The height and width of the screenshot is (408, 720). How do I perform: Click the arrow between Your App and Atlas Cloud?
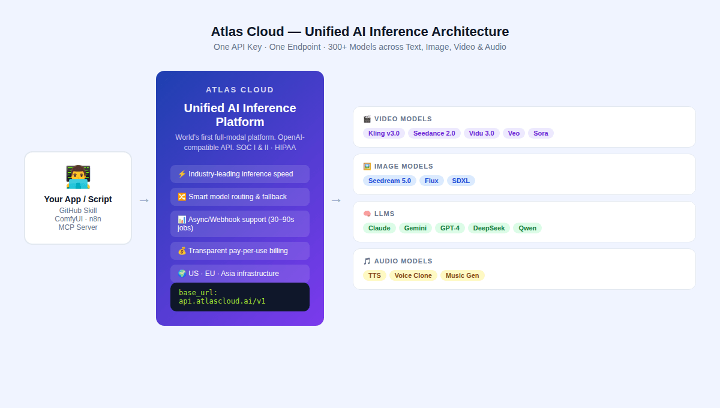coord(143,200)
